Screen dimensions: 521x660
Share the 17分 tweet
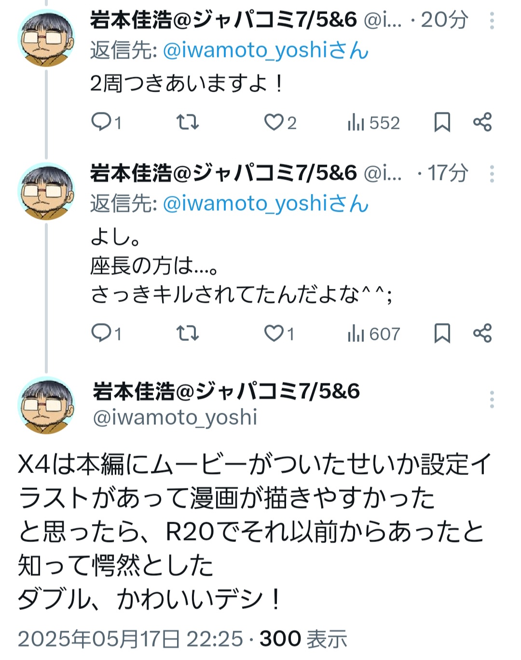pos(482,333)
